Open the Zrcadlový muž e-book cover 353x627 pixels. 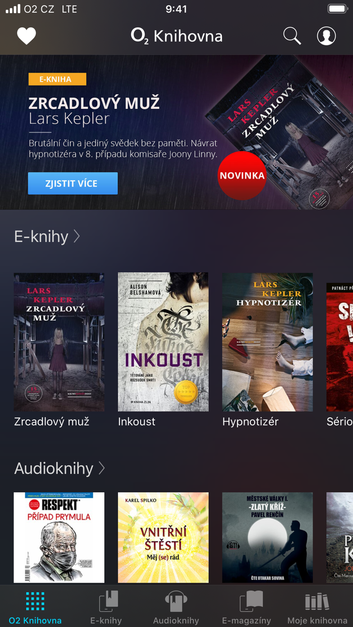click(x=59, y=342)
